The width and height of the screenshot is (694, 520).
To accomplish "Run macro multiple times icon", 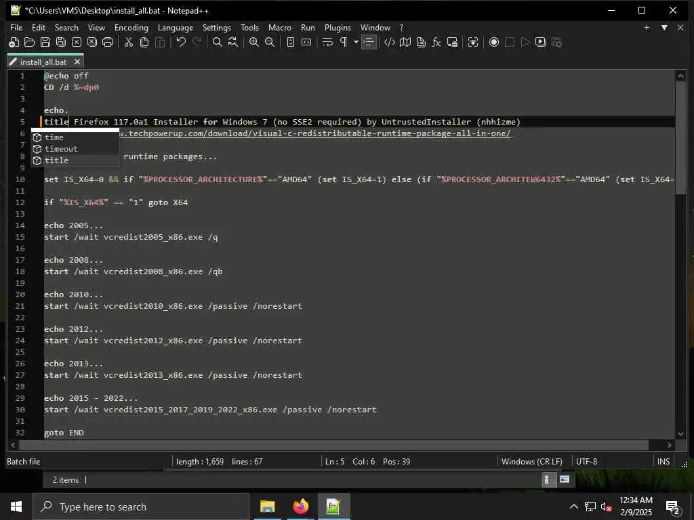I will click(540, 42).
